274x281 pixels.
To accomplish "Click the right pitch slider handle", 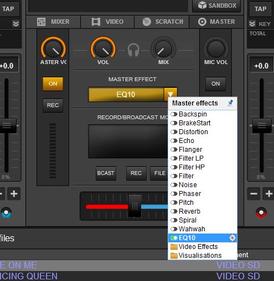I will pos(262,126).
